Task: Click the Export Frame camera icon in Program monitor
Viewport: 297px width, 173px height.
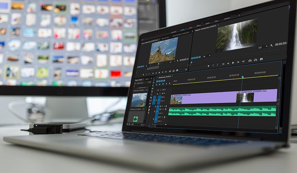Action: 261,59
